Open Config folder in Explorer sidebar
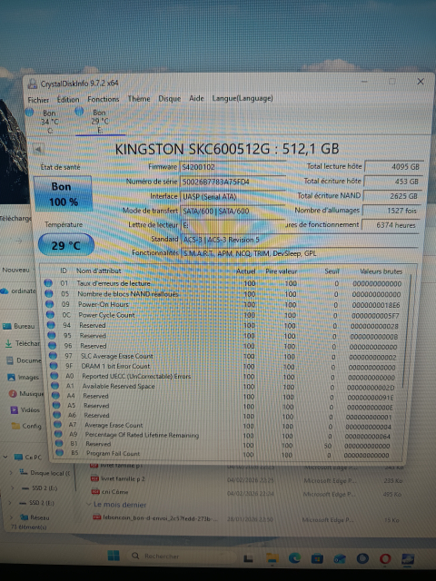This screenshot has height=581, width=436. pos(26,426)
